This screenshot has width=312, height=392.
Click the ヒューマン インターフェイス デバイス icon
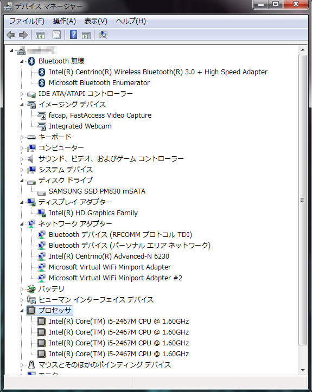pyautogui.click(x=31, y=300)
